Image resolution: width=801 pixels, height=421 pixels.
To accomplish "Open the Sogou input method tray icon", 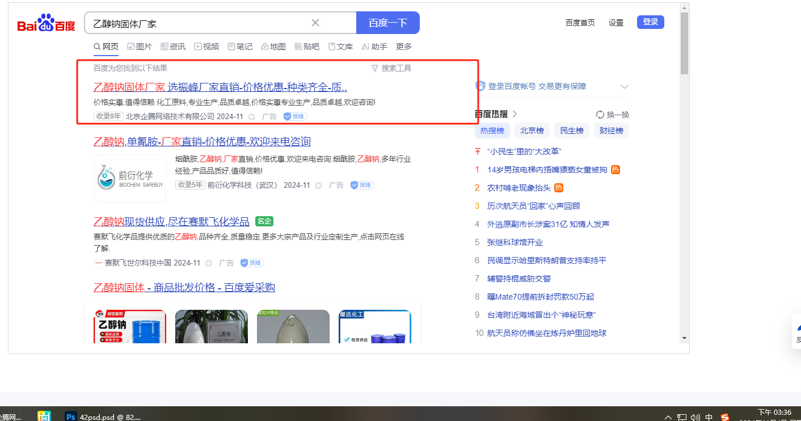I will [x=724, y=417].
